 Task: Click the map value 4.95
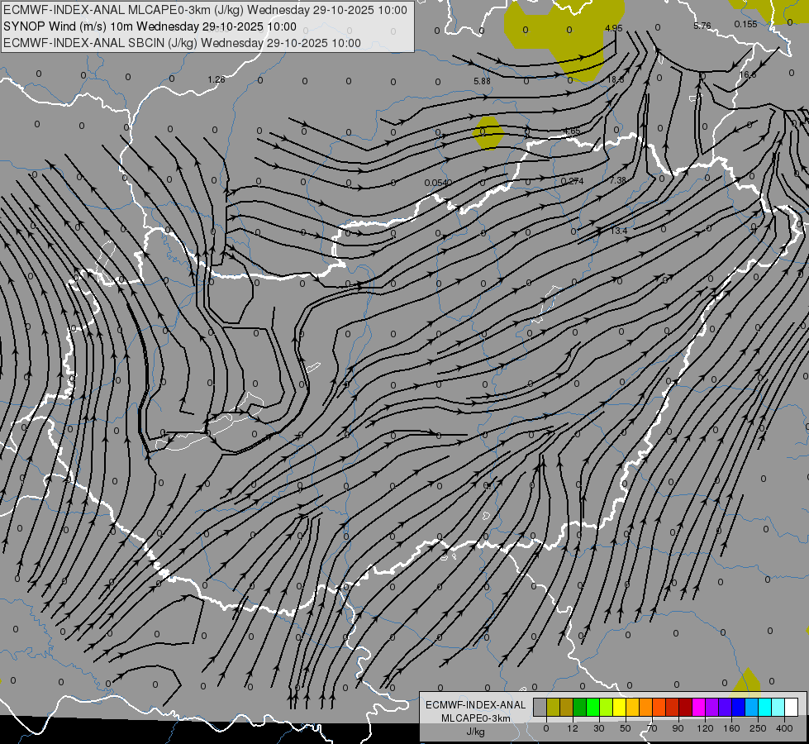click(x=613, y=28)
